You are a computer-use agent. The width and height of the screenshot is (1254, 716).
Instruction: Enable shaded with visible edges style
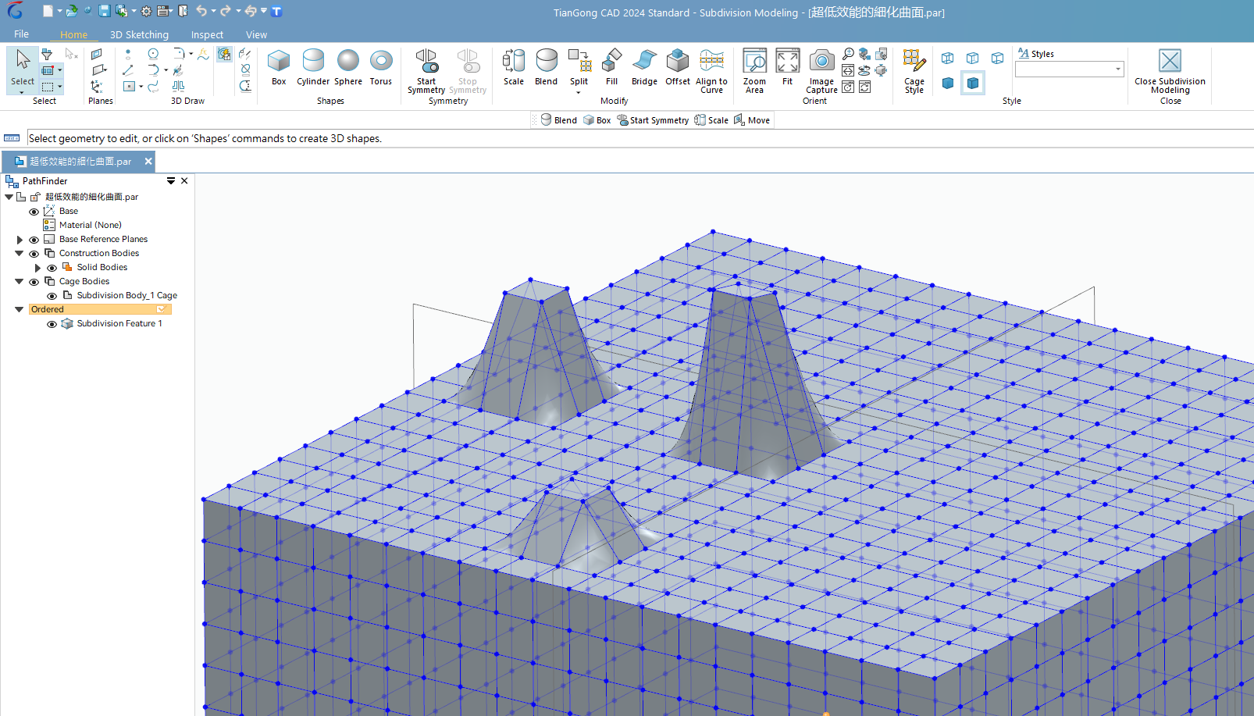pos(973,83)
